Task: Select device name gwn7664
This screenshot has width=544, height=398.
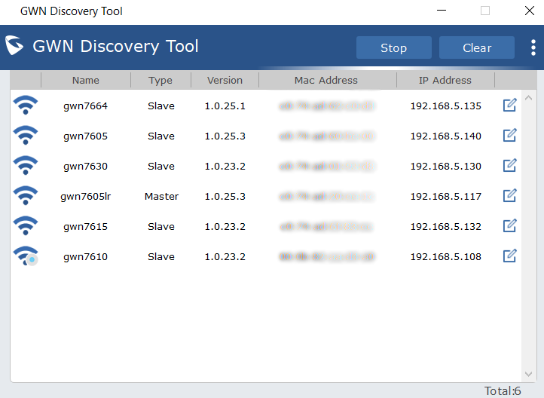Action: point(85,106)
